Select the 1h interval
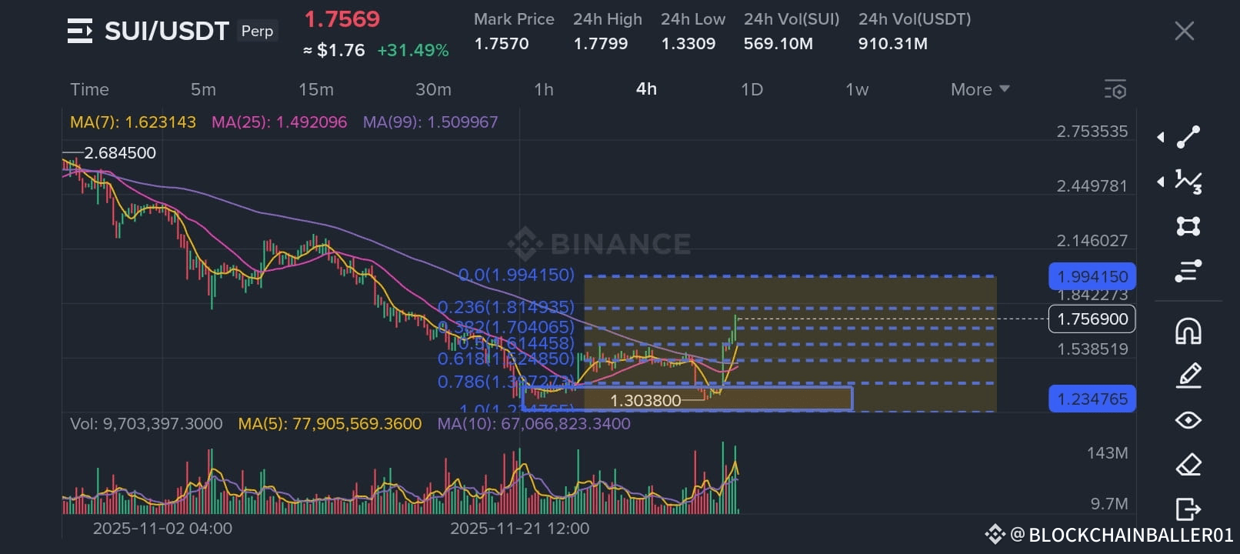1240x554 pixels. pyautogui.click(x=544, y=89)
